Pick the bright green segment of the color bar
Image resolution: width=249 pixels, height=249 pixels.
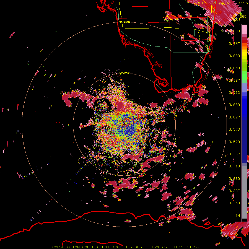244,76
